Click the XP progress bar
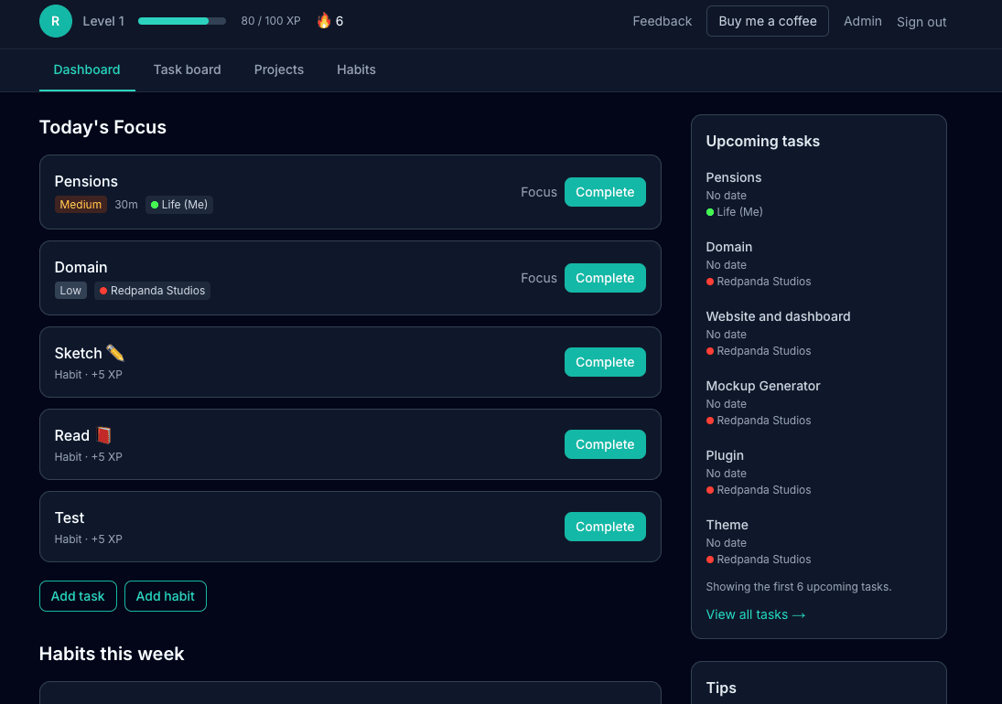 pos(181,20)
